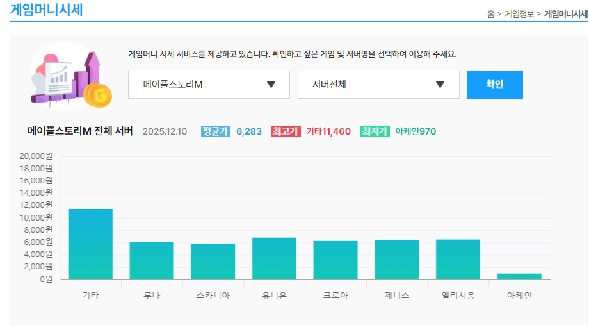This screenshot has width=589, height=325.
Task: Click the highest price text 기타11,460
Action: pos(328,131)
